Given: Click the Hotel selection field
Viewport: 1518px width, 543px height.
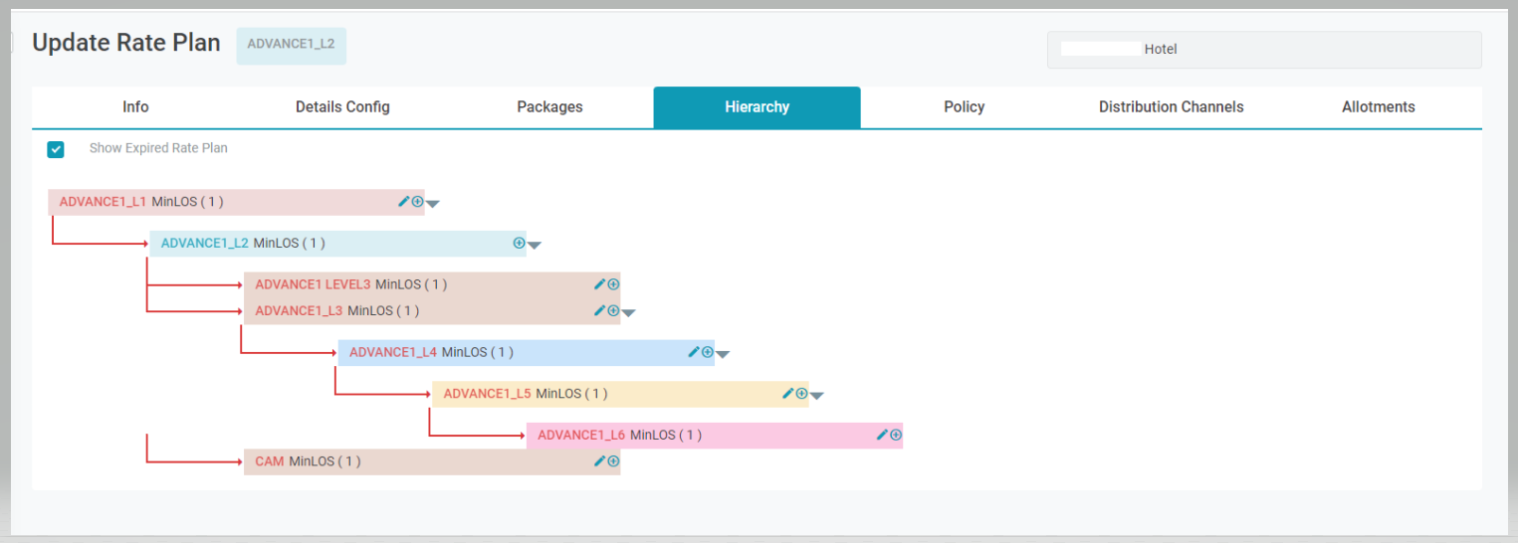Looking at the screenshot, I should tap(1263, 50).
